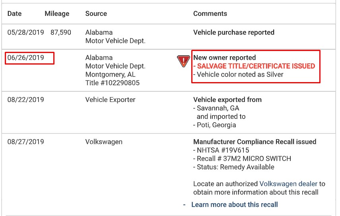Select the 05/28/2019 date entry
This screenshot has height=216, width=340.
pyautogui.click(x=25, y=32)
